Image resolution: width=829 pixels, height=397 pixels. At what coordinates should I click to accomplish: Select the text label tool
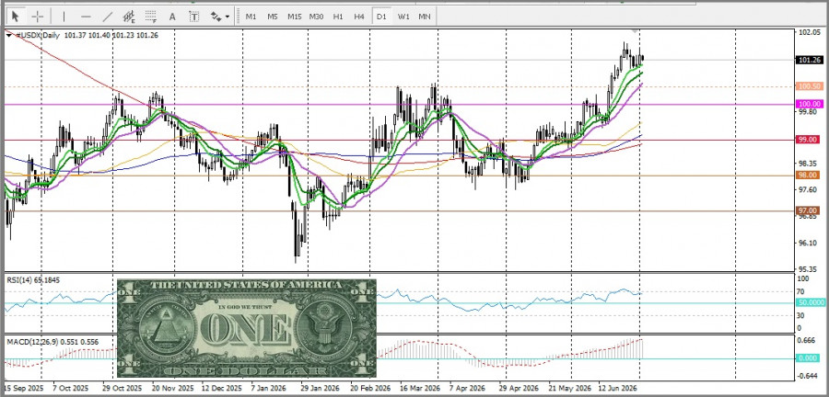[194, 17]
